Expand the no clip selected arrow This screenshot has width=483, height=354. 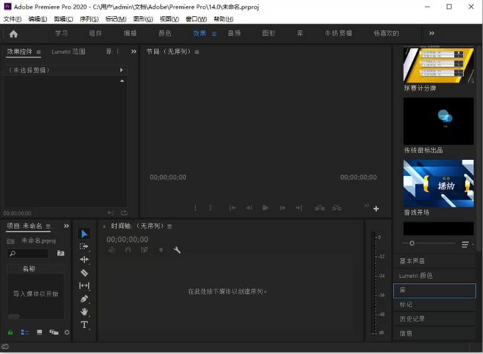coord(121,71)
